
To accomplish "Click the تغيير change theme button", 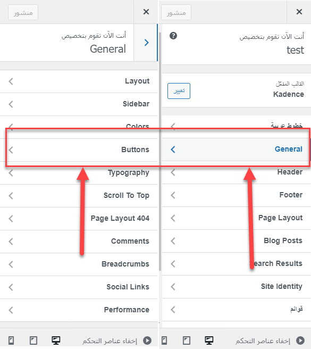I will pyautogui.click(x=179, y=91).
